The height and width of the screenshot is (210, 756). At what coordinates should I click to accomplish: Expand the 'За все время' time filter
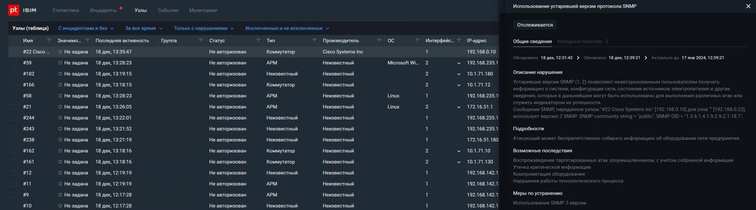tap(143, 29)
